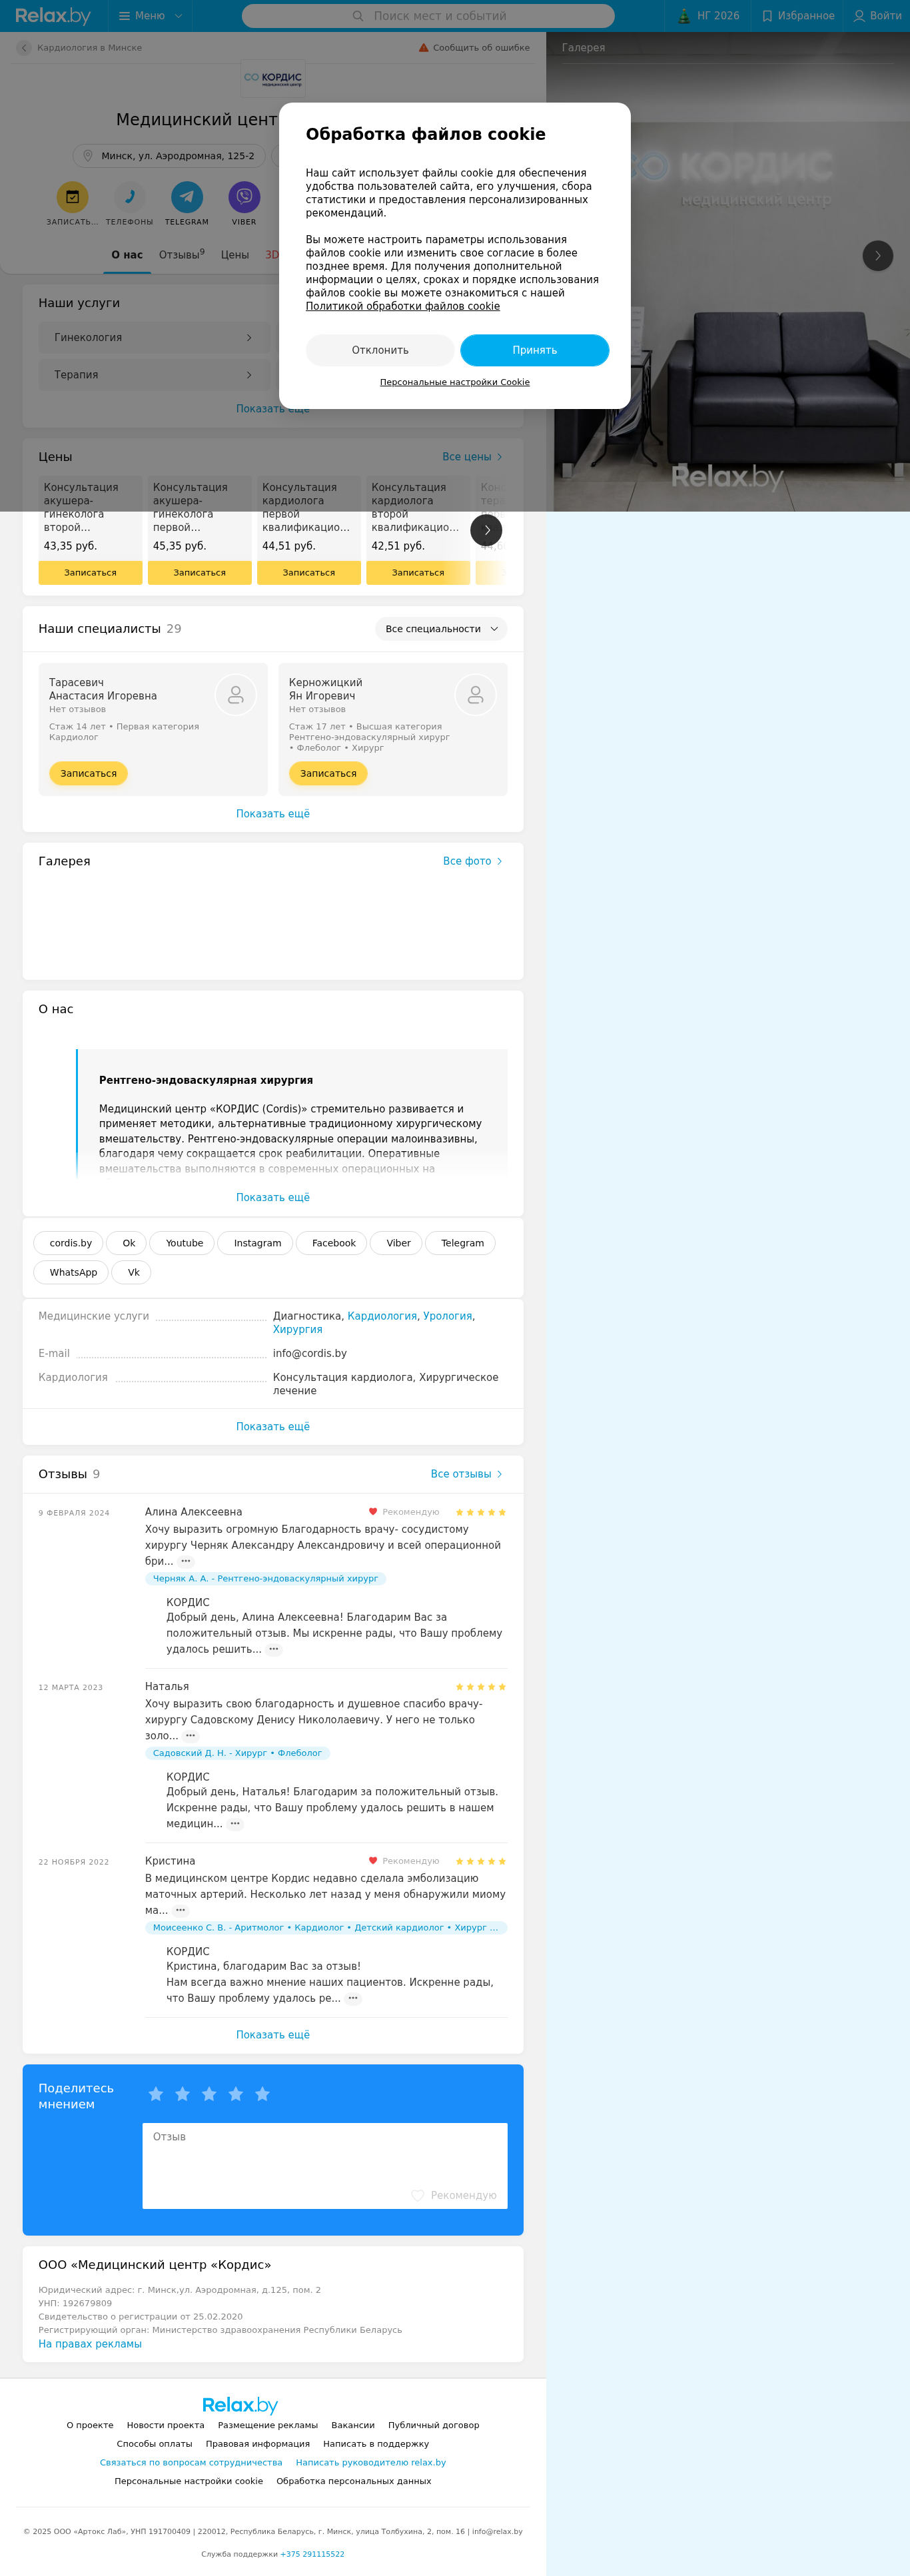Set first star in review rating
Viewport: 910px width, 2576px height.
156,2094
